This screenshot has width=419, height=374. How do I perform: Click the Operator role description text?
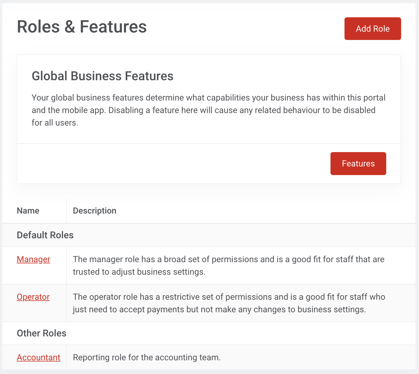pyautogui.click(x=229, y=297)
